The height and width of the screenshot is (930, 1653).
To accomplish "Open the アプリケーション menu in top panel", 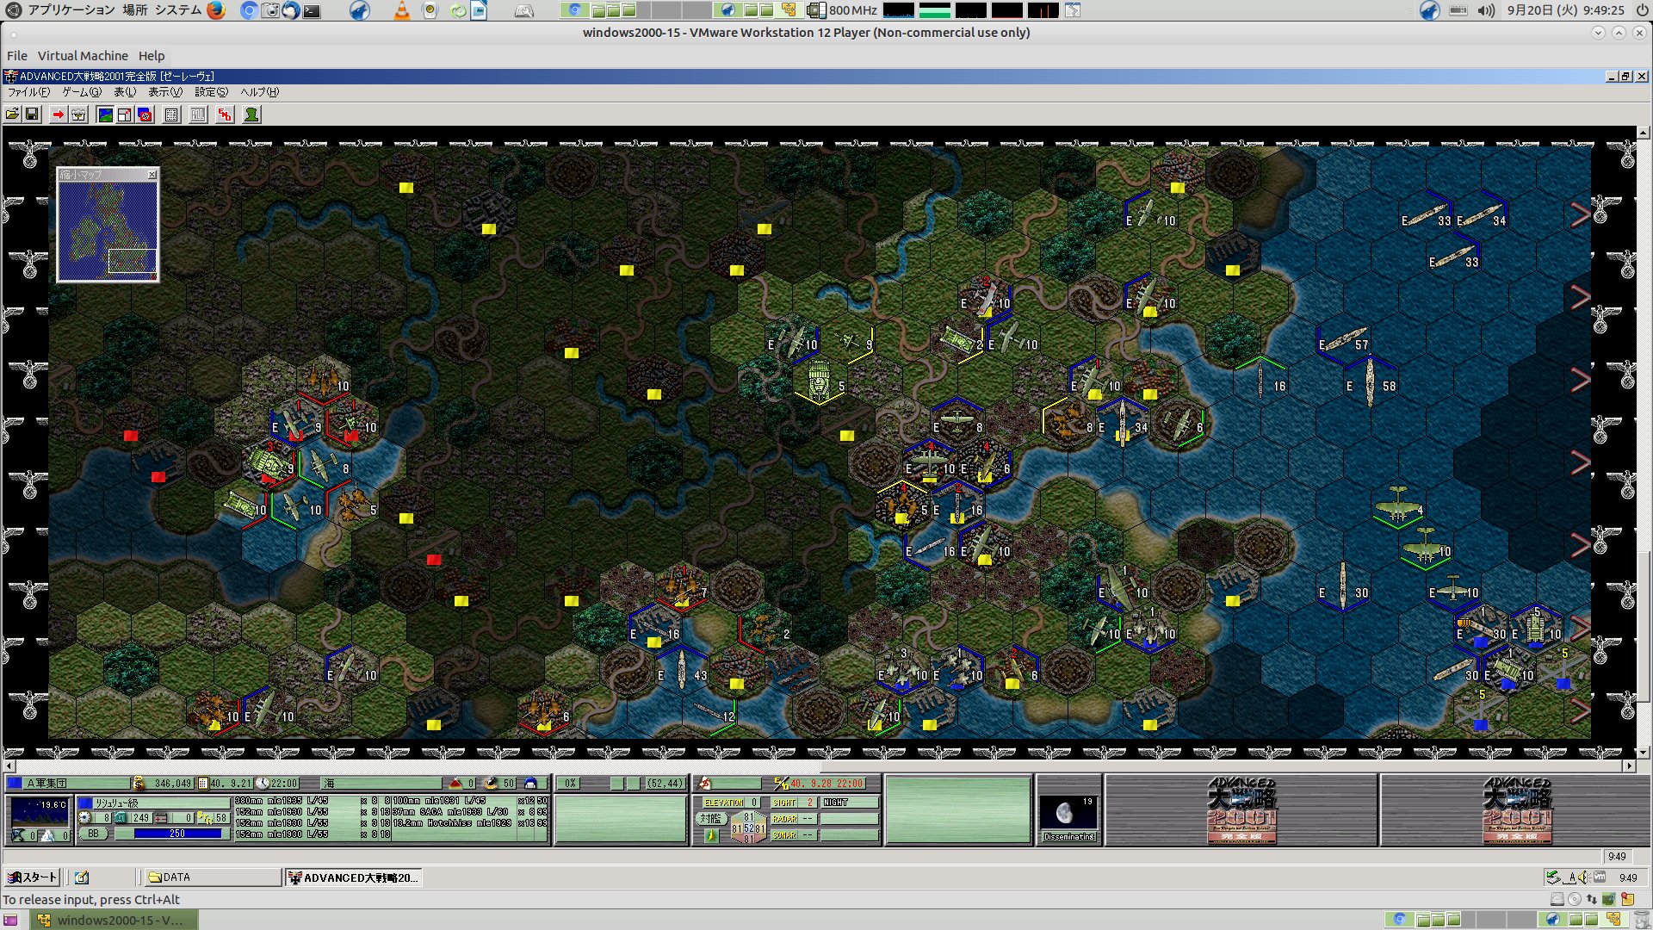I will pyautogui.click(x=71, y=10).
